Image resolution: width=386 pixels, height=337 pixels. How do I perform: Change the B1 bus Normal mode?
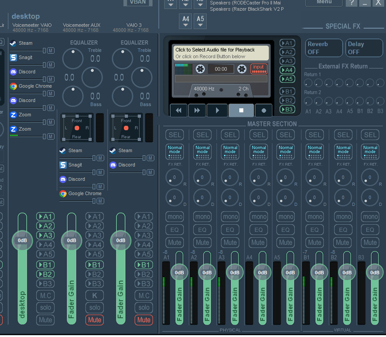315,152
